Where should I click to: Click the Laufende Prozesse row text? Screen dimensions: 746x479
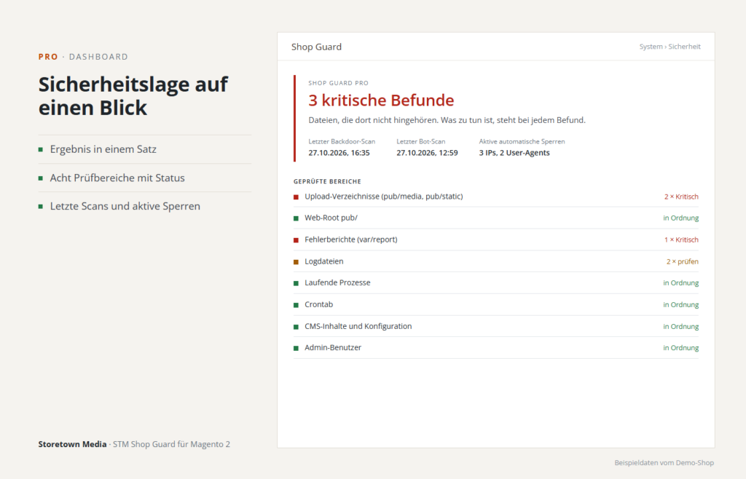(x=337, y=282)
